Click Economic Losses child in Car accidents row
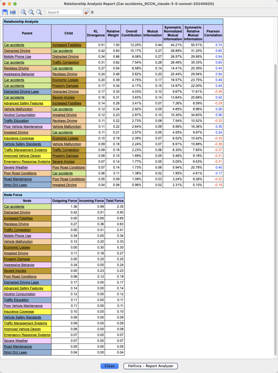Image resolution: width=278 pixels, height=373 pixels. (65, 80)
